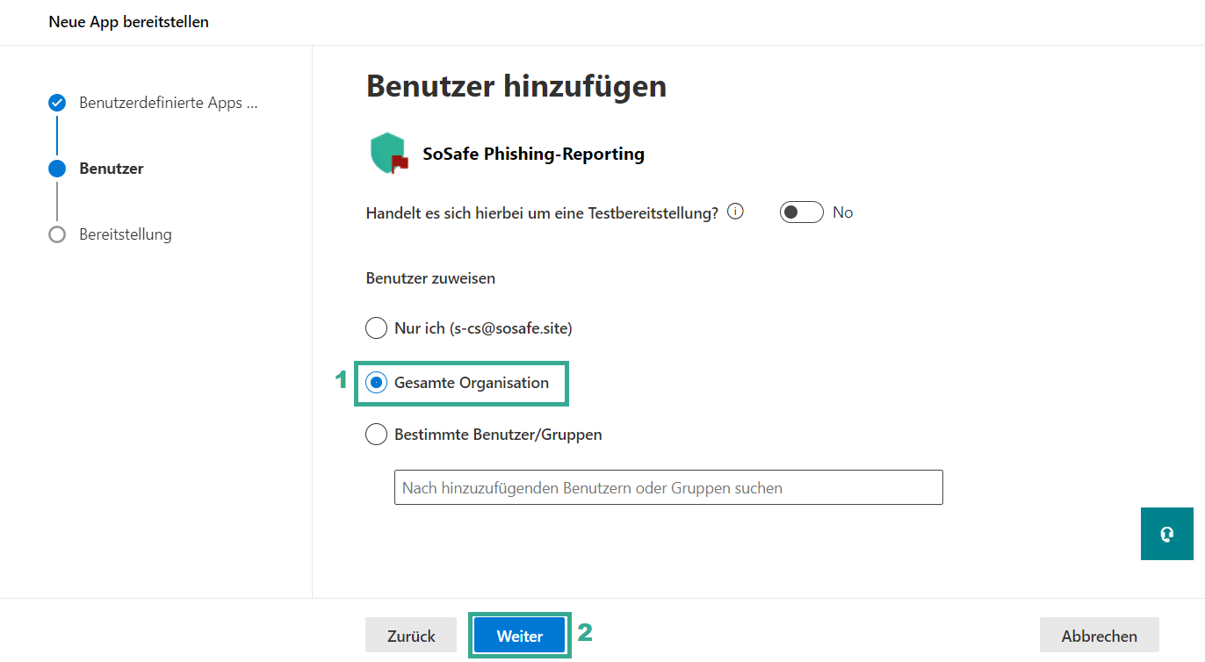Viewport: 1205px width, 662px height.
Task: Click the completed step checkmark icon
Action: point(57,103)
